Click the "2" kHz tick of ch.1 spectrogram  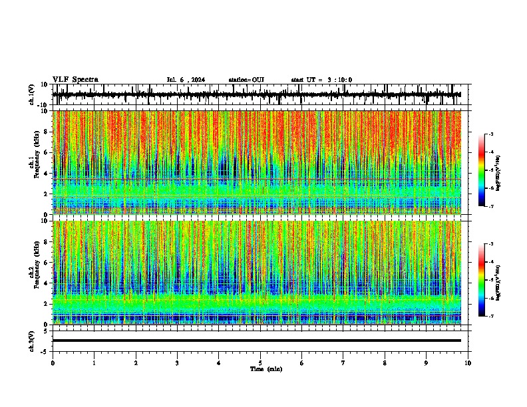[47, 194]
